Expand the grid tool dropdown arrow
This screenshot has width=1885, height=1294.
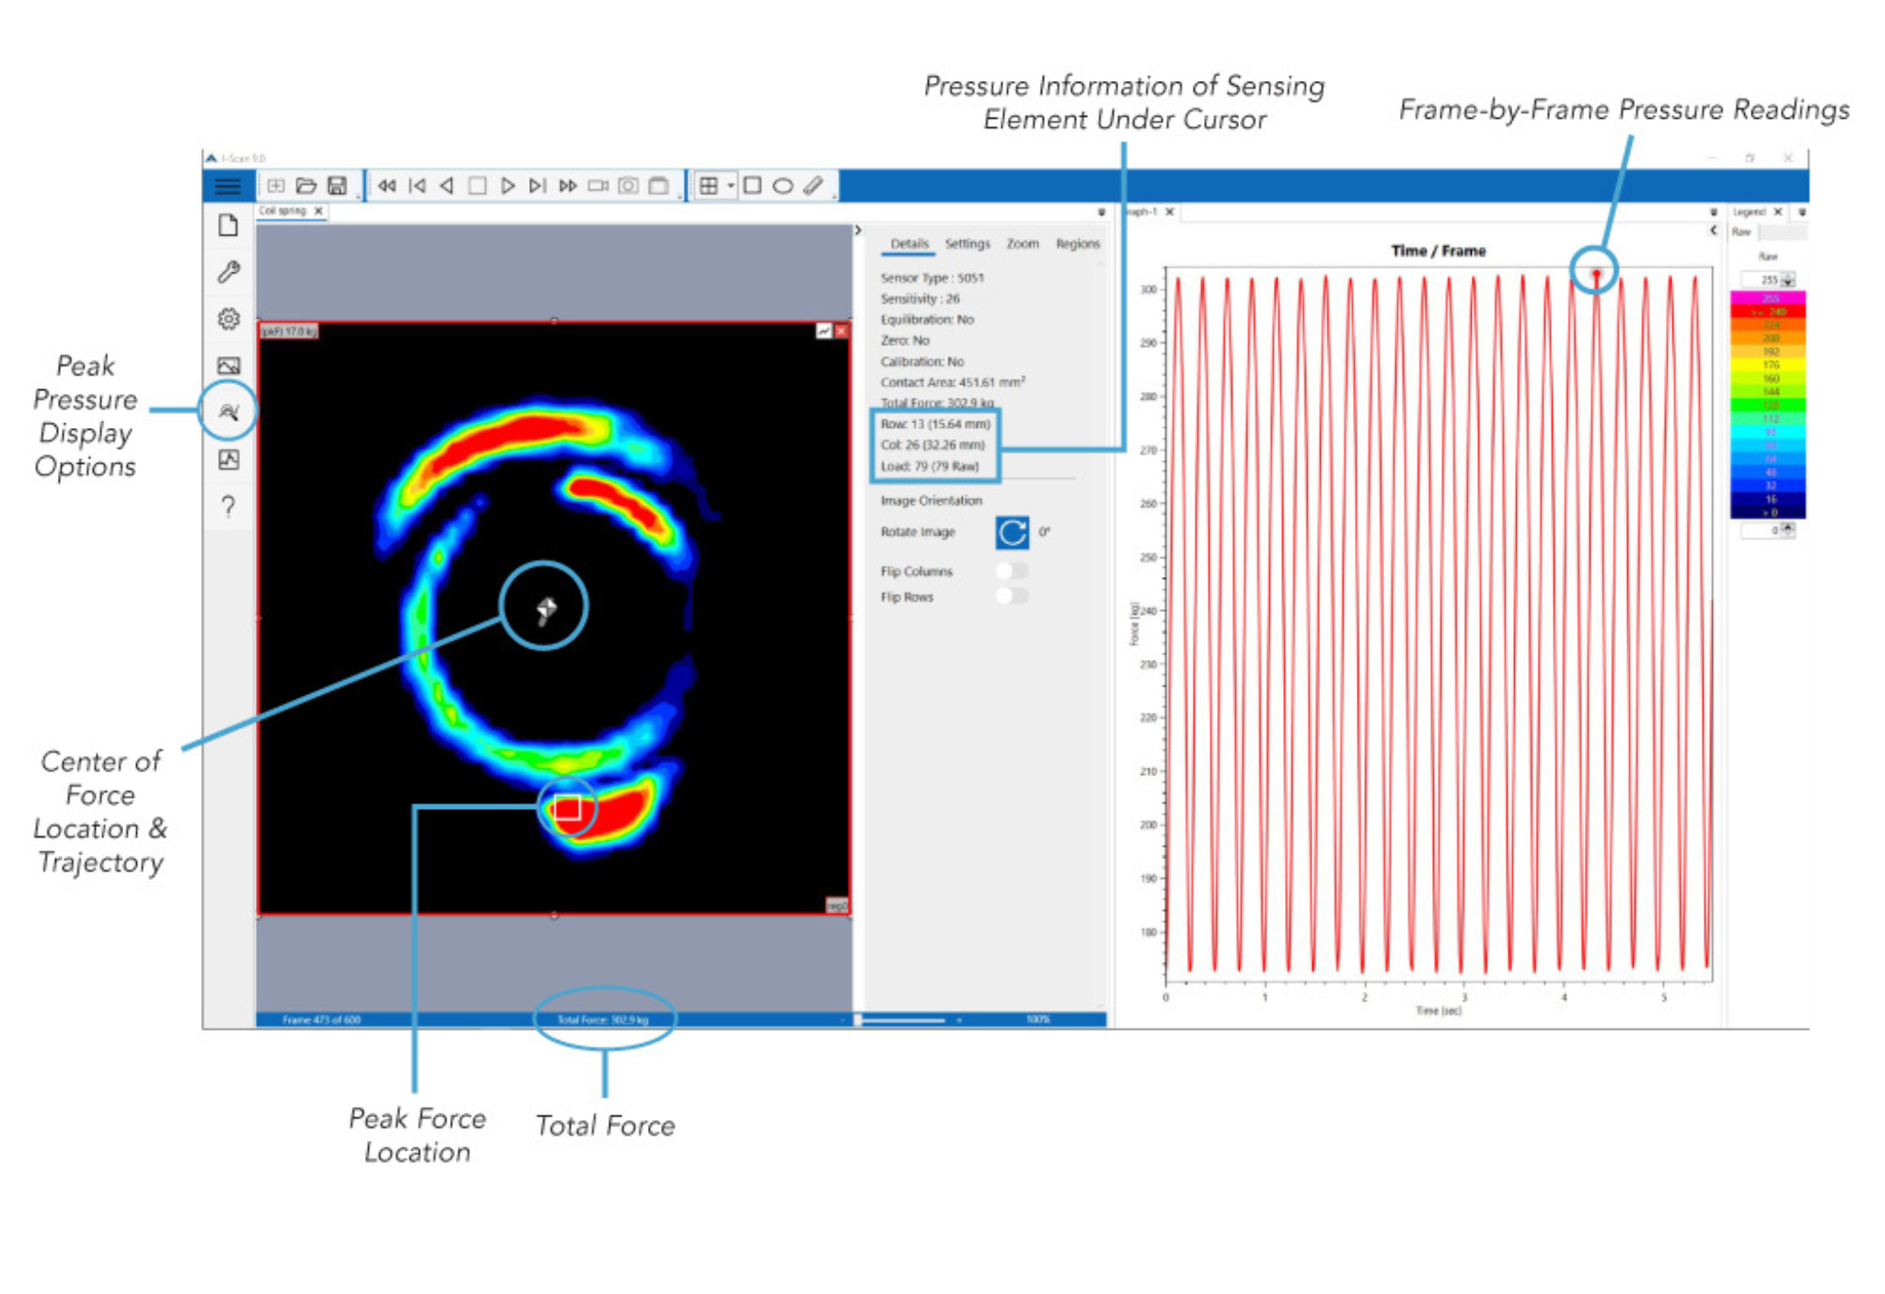[x=731, y=186]
